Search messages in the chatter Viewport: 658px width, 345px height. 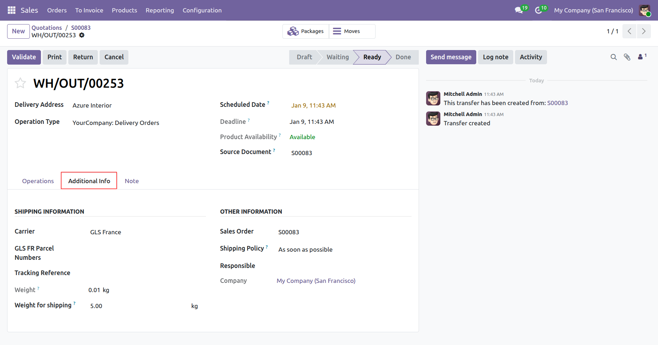614,57
